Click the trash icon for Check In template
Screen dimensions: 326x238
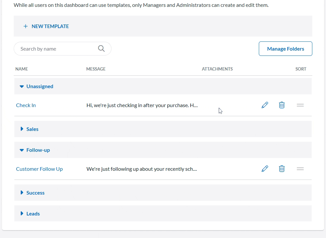coord(282,105)
